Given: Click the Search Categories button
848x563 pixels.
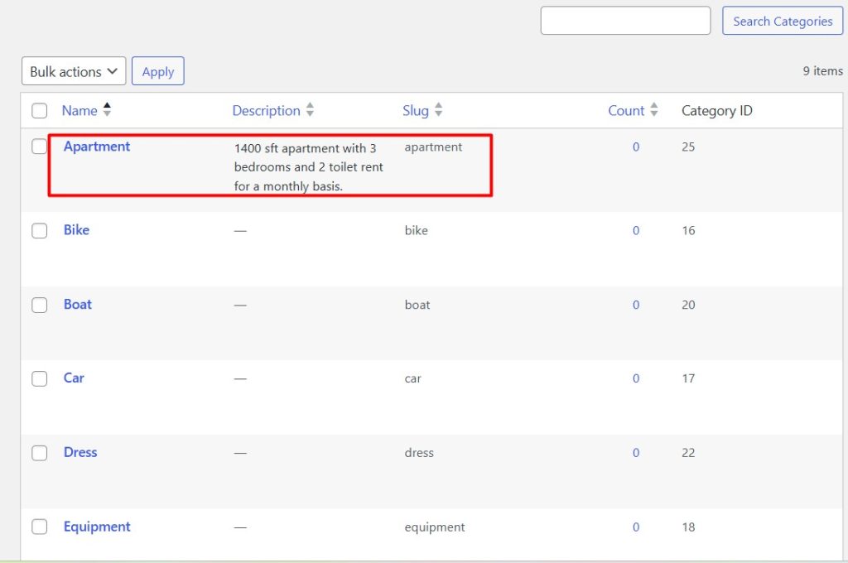Looking at the screenshot, I should [x=782, y=22].
